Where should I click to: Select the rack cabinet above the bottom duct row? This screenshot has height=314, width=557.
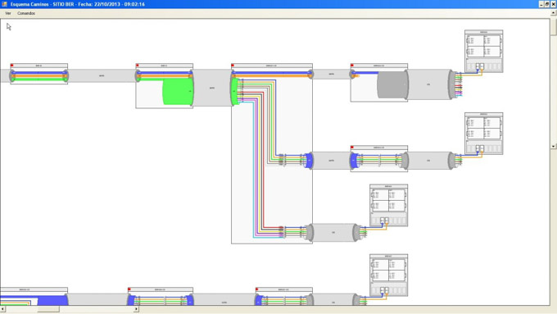[x=388, y=275]
